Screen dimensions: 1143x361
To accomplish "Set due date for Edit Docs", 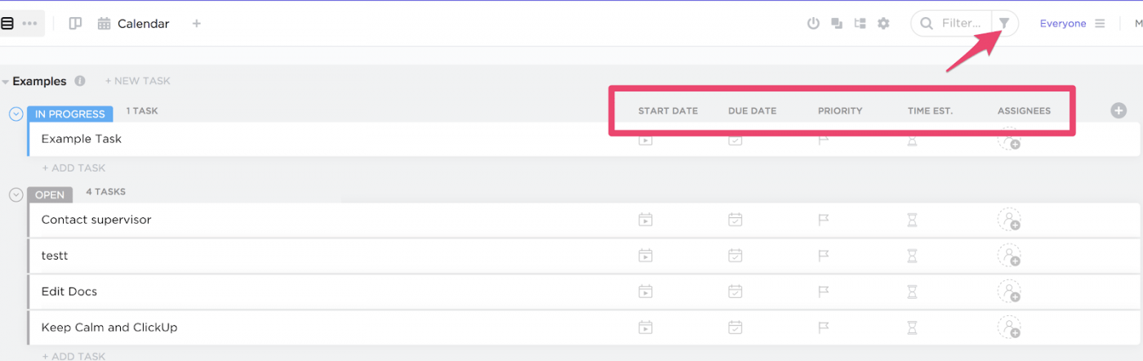I will [x=735, y=292].
